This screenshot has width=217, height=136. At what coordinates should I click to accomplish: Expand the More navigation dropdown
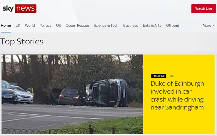tap(209, 26)
